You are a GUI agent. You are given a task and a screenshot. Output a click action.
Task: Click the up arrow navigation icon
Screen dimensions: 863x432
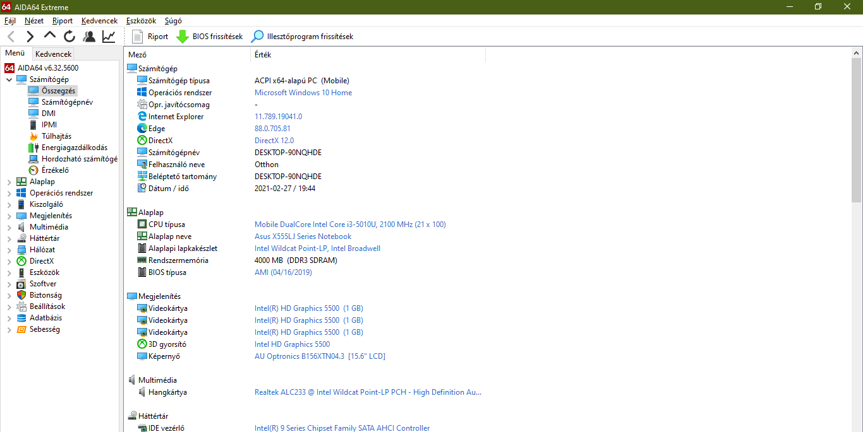point(50,36)
